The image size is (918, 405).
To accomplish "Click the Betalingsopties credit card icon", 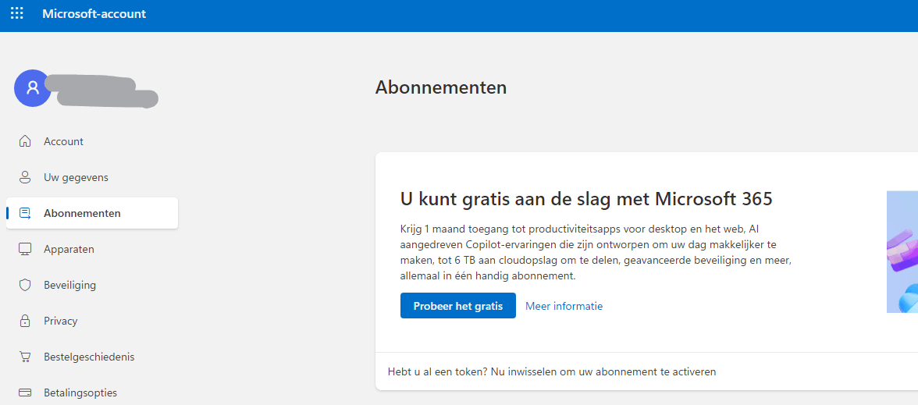I will point(25,392).
